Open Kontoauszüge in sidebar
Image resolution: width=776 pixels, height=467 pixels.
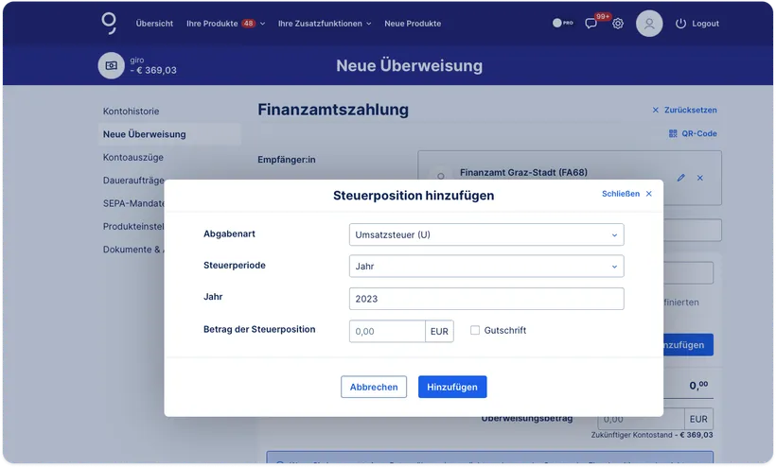pyautogui.click(x=133, y=157)
